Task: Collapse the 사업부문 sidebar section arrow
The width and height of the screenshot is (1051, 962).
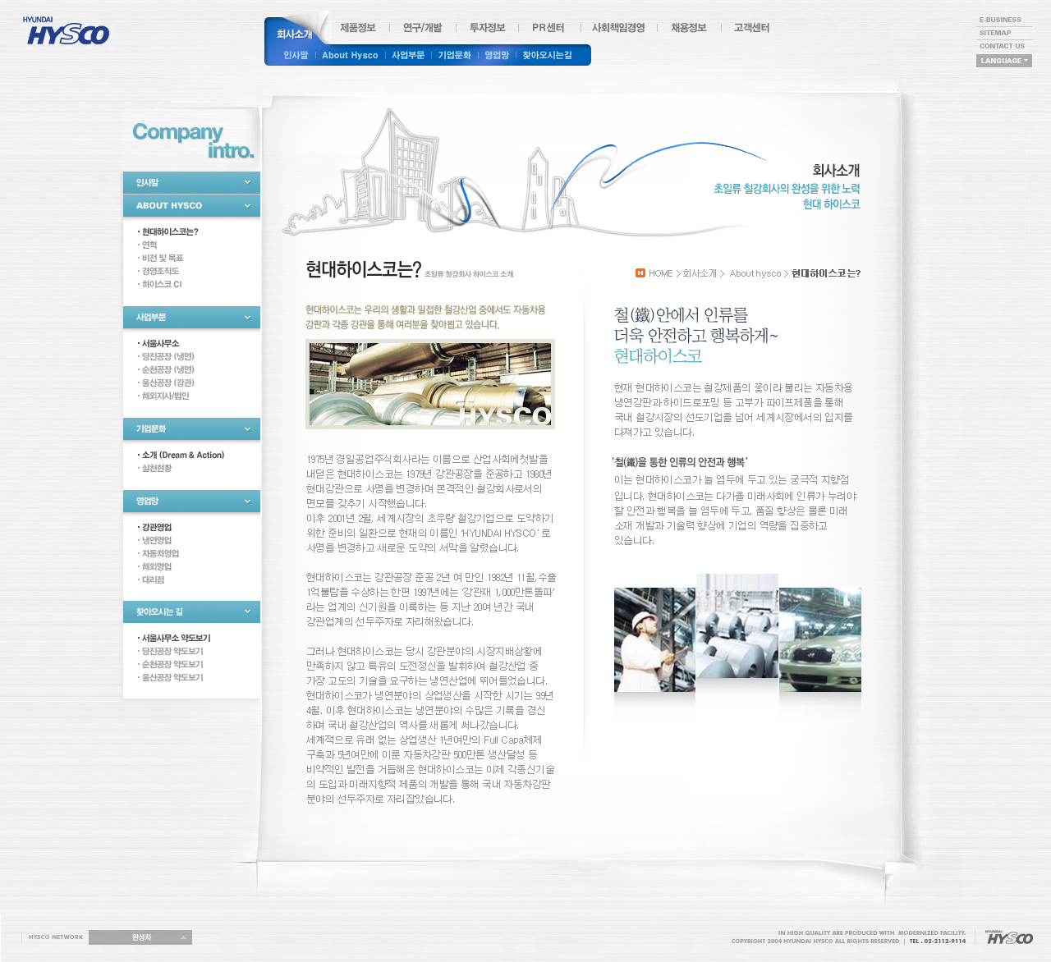Action: [247, 317]
